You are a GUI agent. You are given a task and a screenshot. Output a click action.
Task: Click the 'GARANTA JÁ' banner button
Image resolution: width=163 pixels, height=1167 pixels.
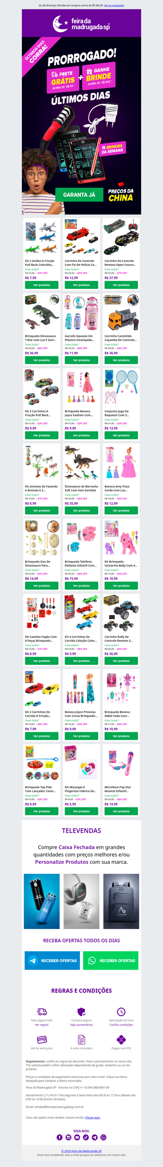point(79,194)
